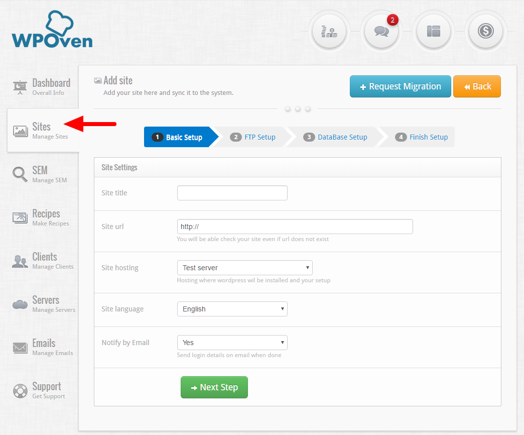Screen dimensions: 524x435
Task: Expand the Site hosting dropdown
Action: click(244, 268)
